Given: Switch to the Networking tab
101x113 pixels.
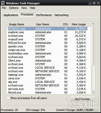Looking at the screenshot, I should 61,15.
